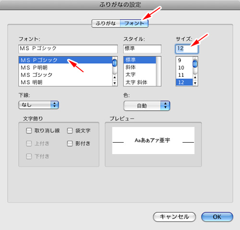Open the 下線 dropdown showing なし
240x230 pixels.
tap(39, 105)
